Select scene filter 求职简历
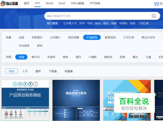163x121 pixels. point(37,37)
